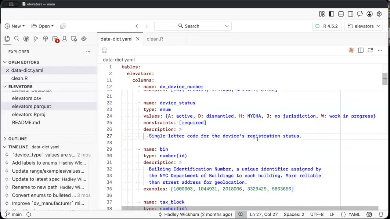Navigate back with left arrow
Viewport: 390px width, 219px height.
pos(137,26)
